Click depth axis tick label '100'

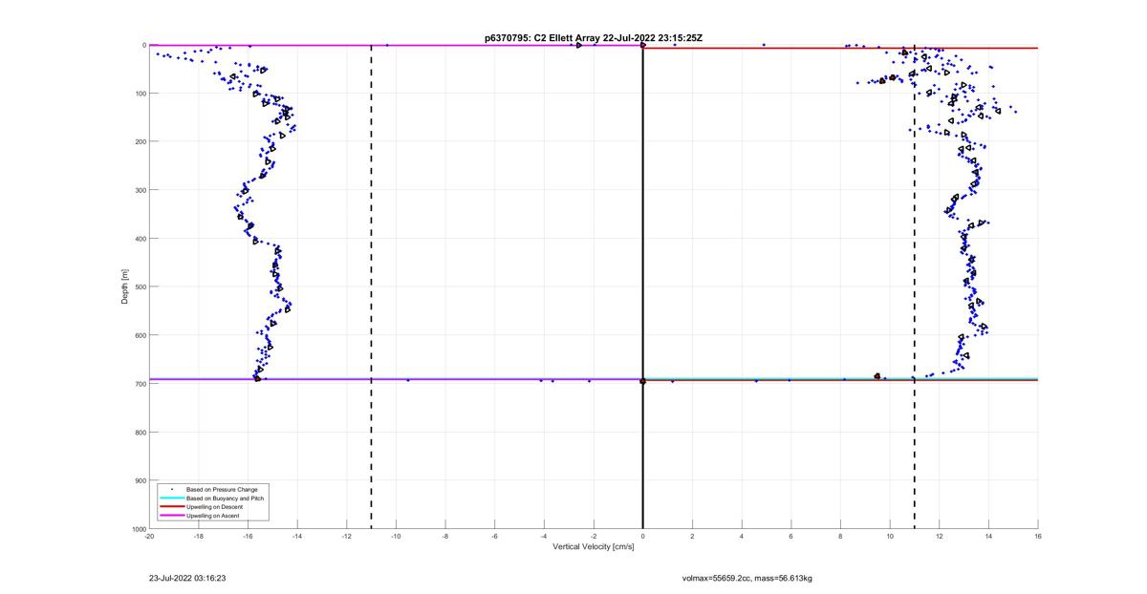click(x=140, y=94)
